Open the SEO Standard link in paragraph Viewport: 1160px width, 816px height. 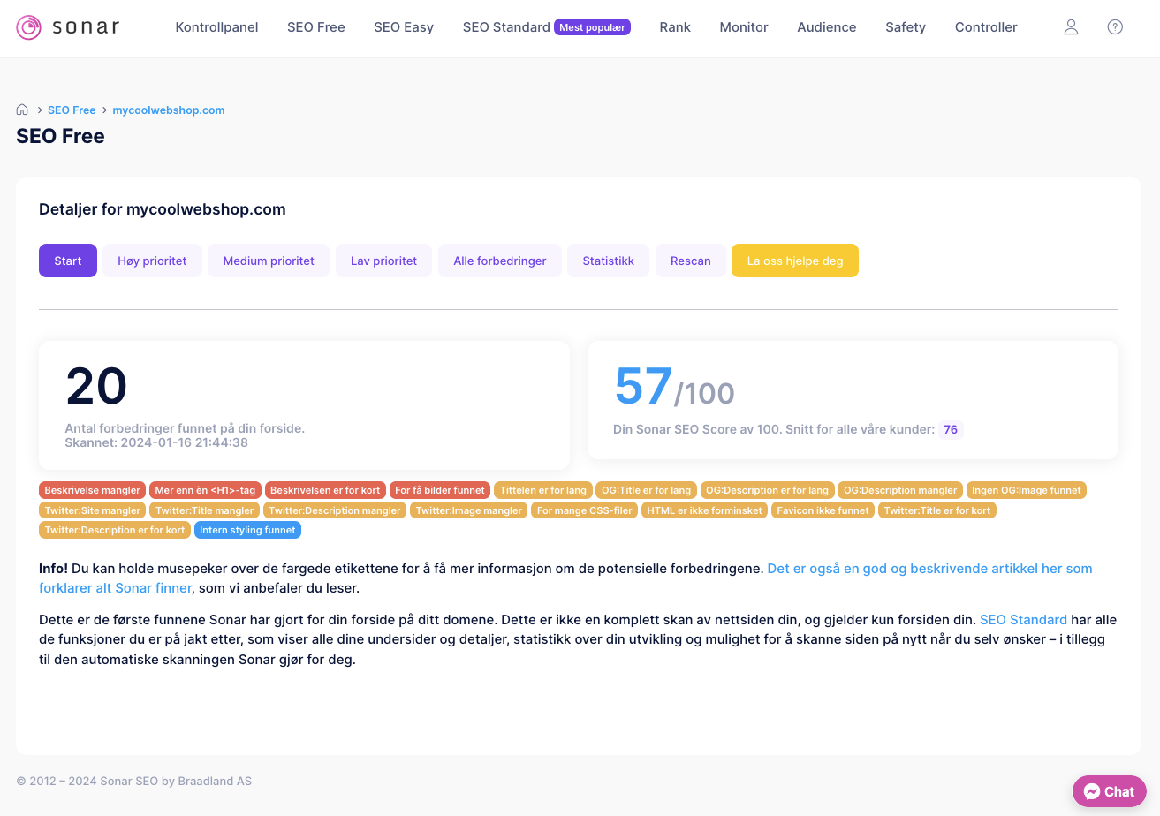coord(1023,620)
